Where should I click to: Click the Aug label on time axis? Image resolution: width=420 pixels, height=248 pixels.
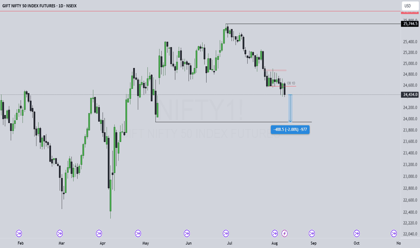[274, 243]
